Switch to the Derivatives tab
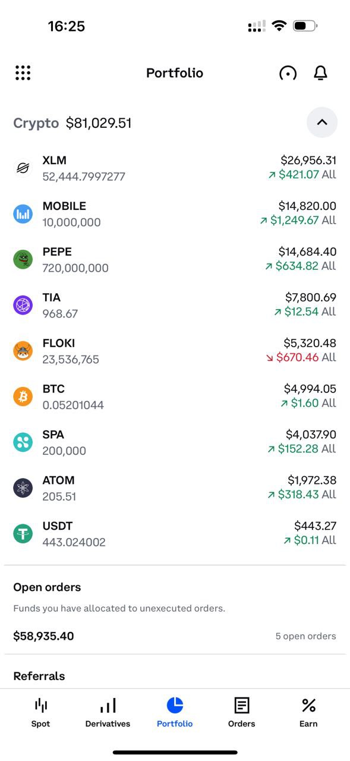The height and width of the screenshot is (761, 350). tap(108, 713)
